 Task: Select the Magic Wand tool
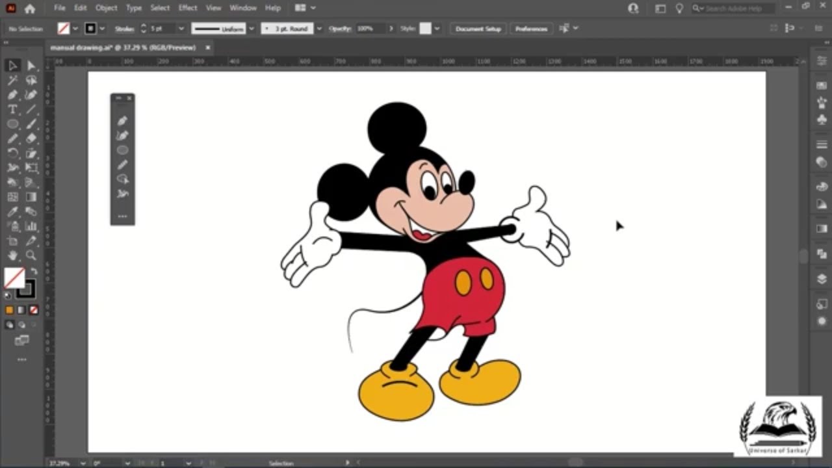pos(12,80)
